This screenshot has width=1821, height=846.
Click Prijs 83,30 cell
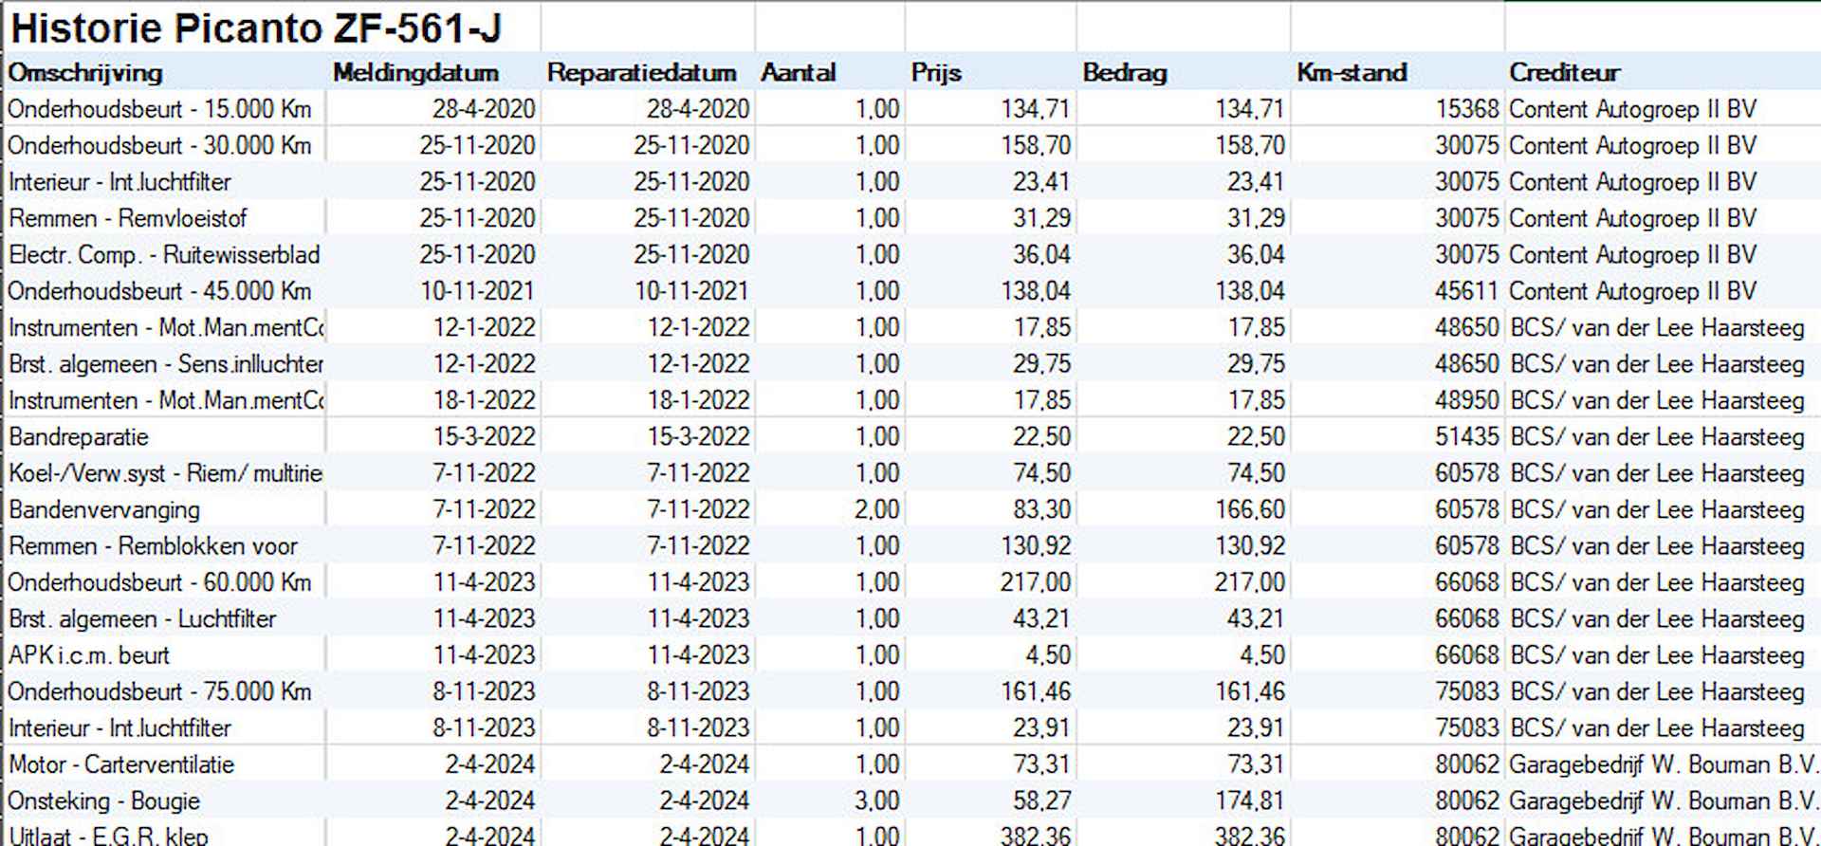coord(991,509)
